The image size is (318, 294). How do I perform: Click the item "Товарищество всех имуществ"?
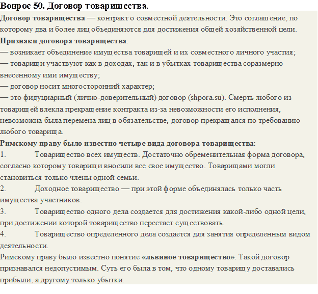[87, 155]
